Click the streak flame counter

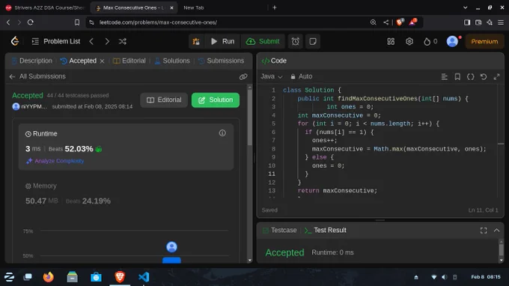click(x=430, y=42)
